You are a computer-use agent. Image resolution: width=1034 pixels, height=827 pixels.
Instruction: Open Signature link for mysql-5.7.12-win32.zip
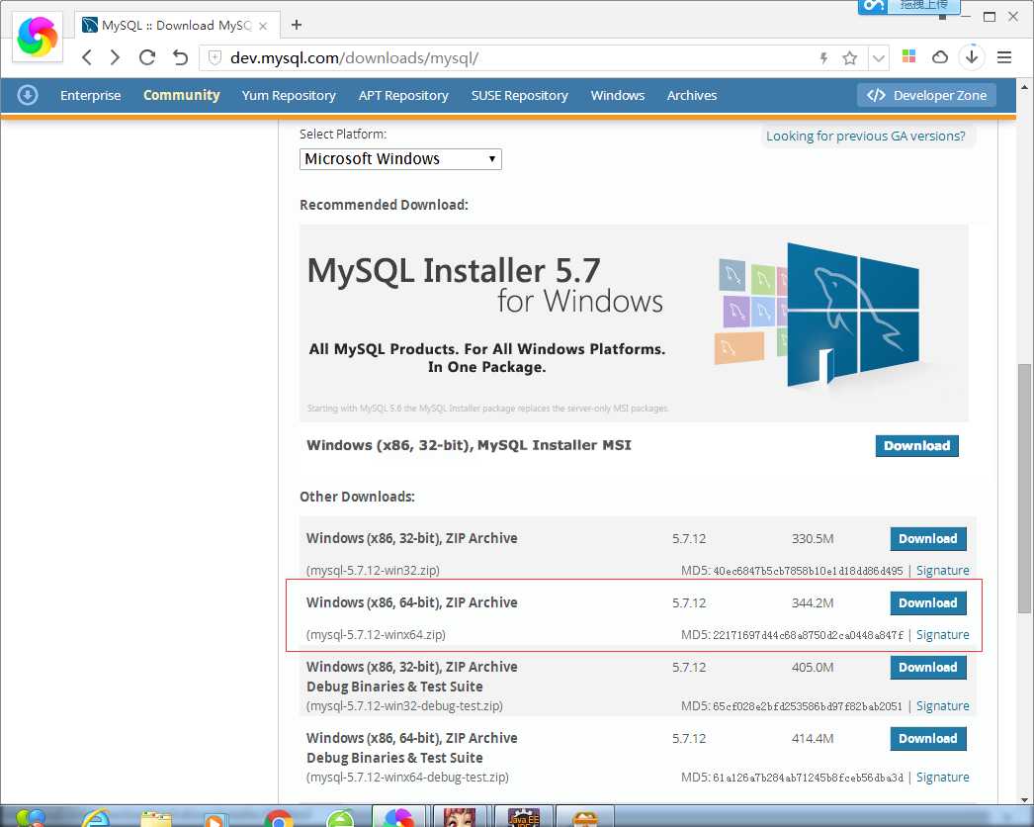point(942,570)
